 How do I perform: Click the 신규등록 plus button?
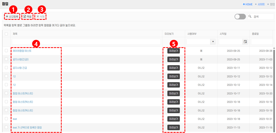[12, 16]
